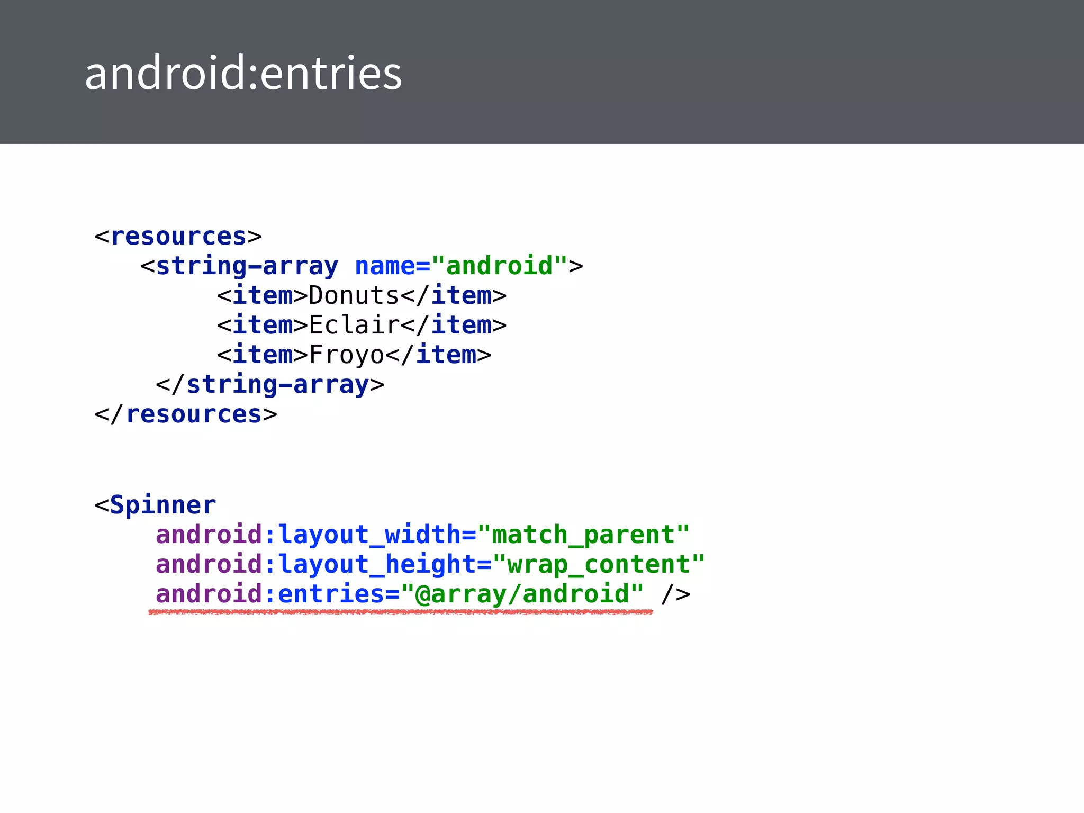Click the string-array name="android" line
This screenshot has width=1084, height=813.
[x=362, y=266]
